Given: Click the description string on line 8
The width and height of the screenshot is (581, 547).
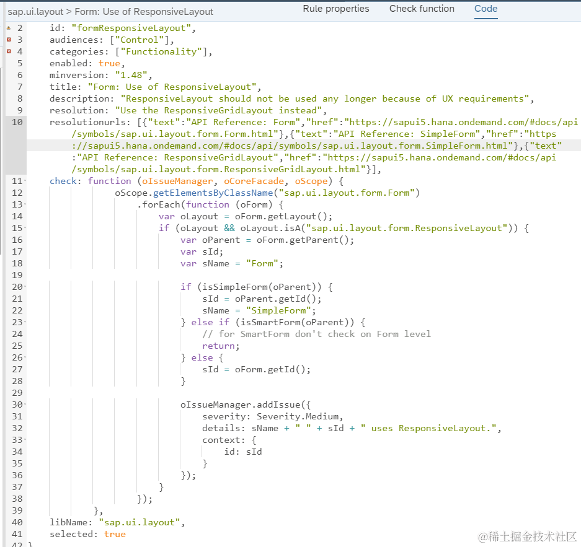Looking at the screenshot, I should (x=325, y=99).
